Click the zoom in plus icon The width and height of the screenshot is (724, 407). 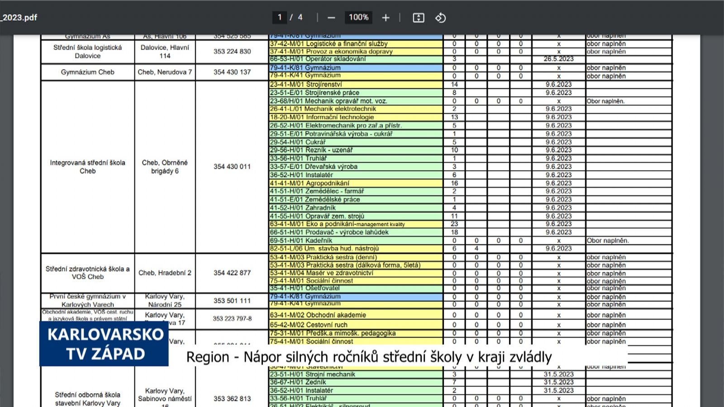(x=386, y=18)
